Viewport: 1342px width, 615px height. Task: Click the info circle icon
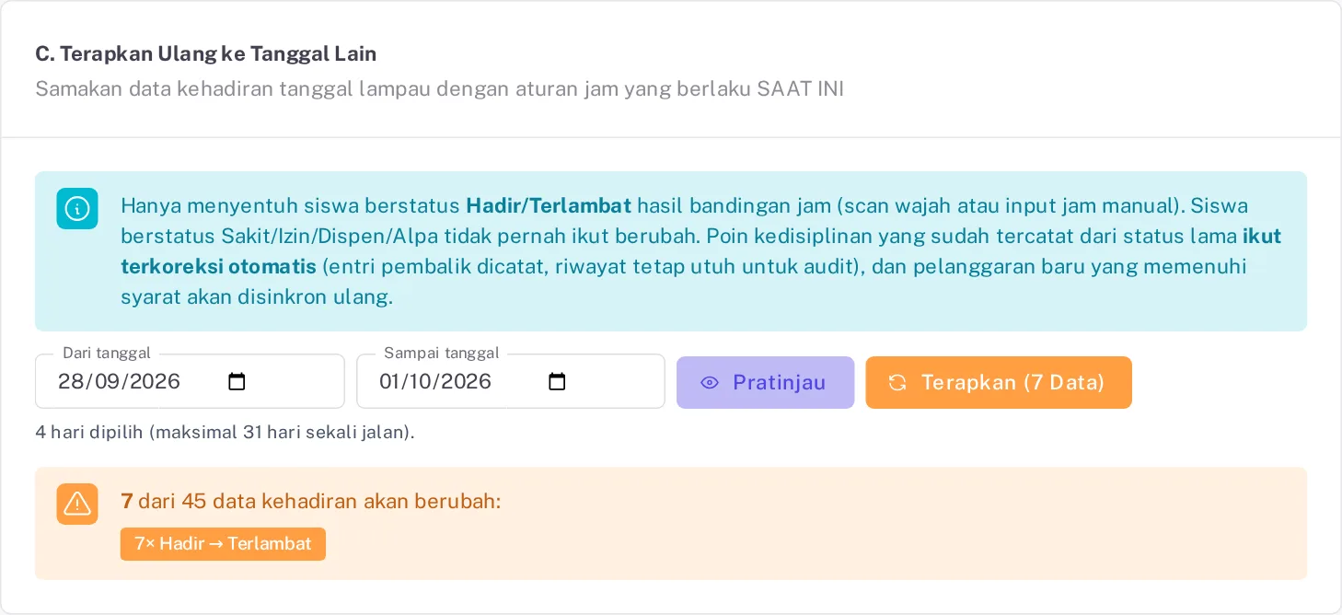pyautogui.click(x=77, y=209)
